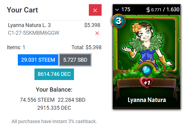Click the 2915.335 DEC balance

[54, 108]
